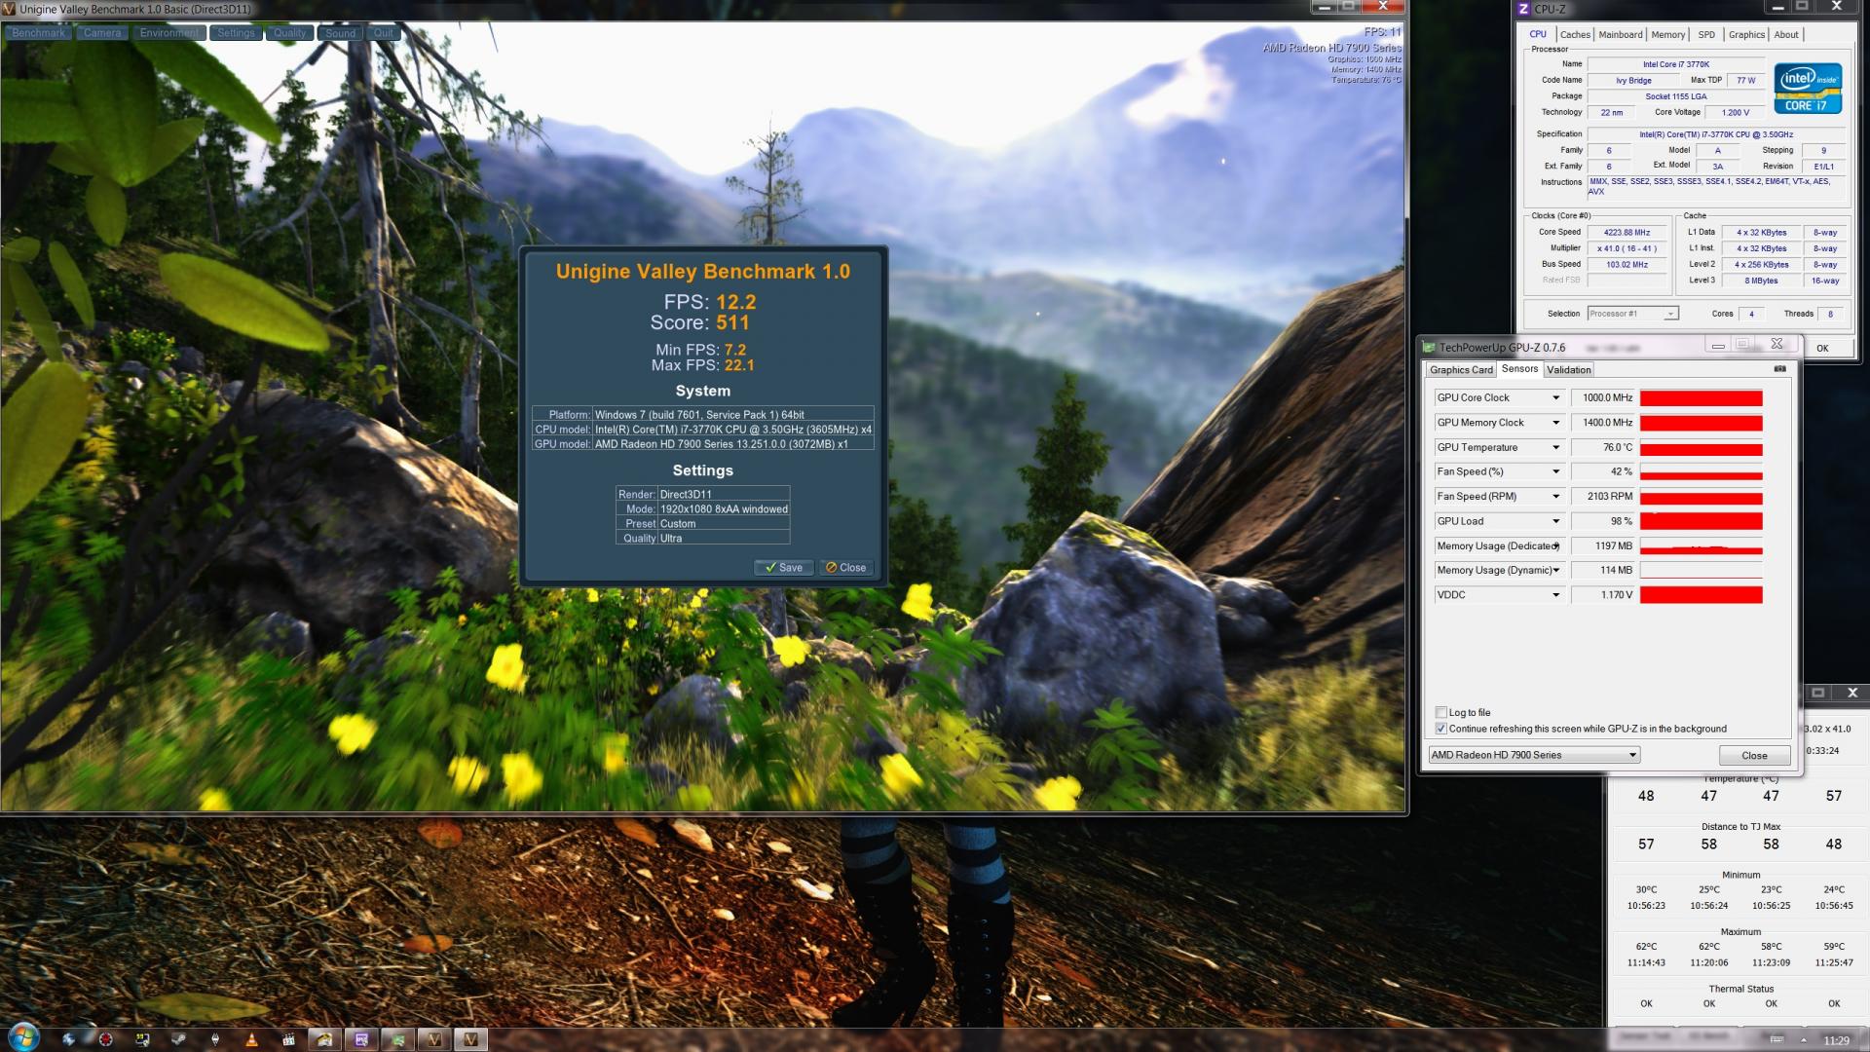Click OK in the CPU-Z window

coord(1822,348)
